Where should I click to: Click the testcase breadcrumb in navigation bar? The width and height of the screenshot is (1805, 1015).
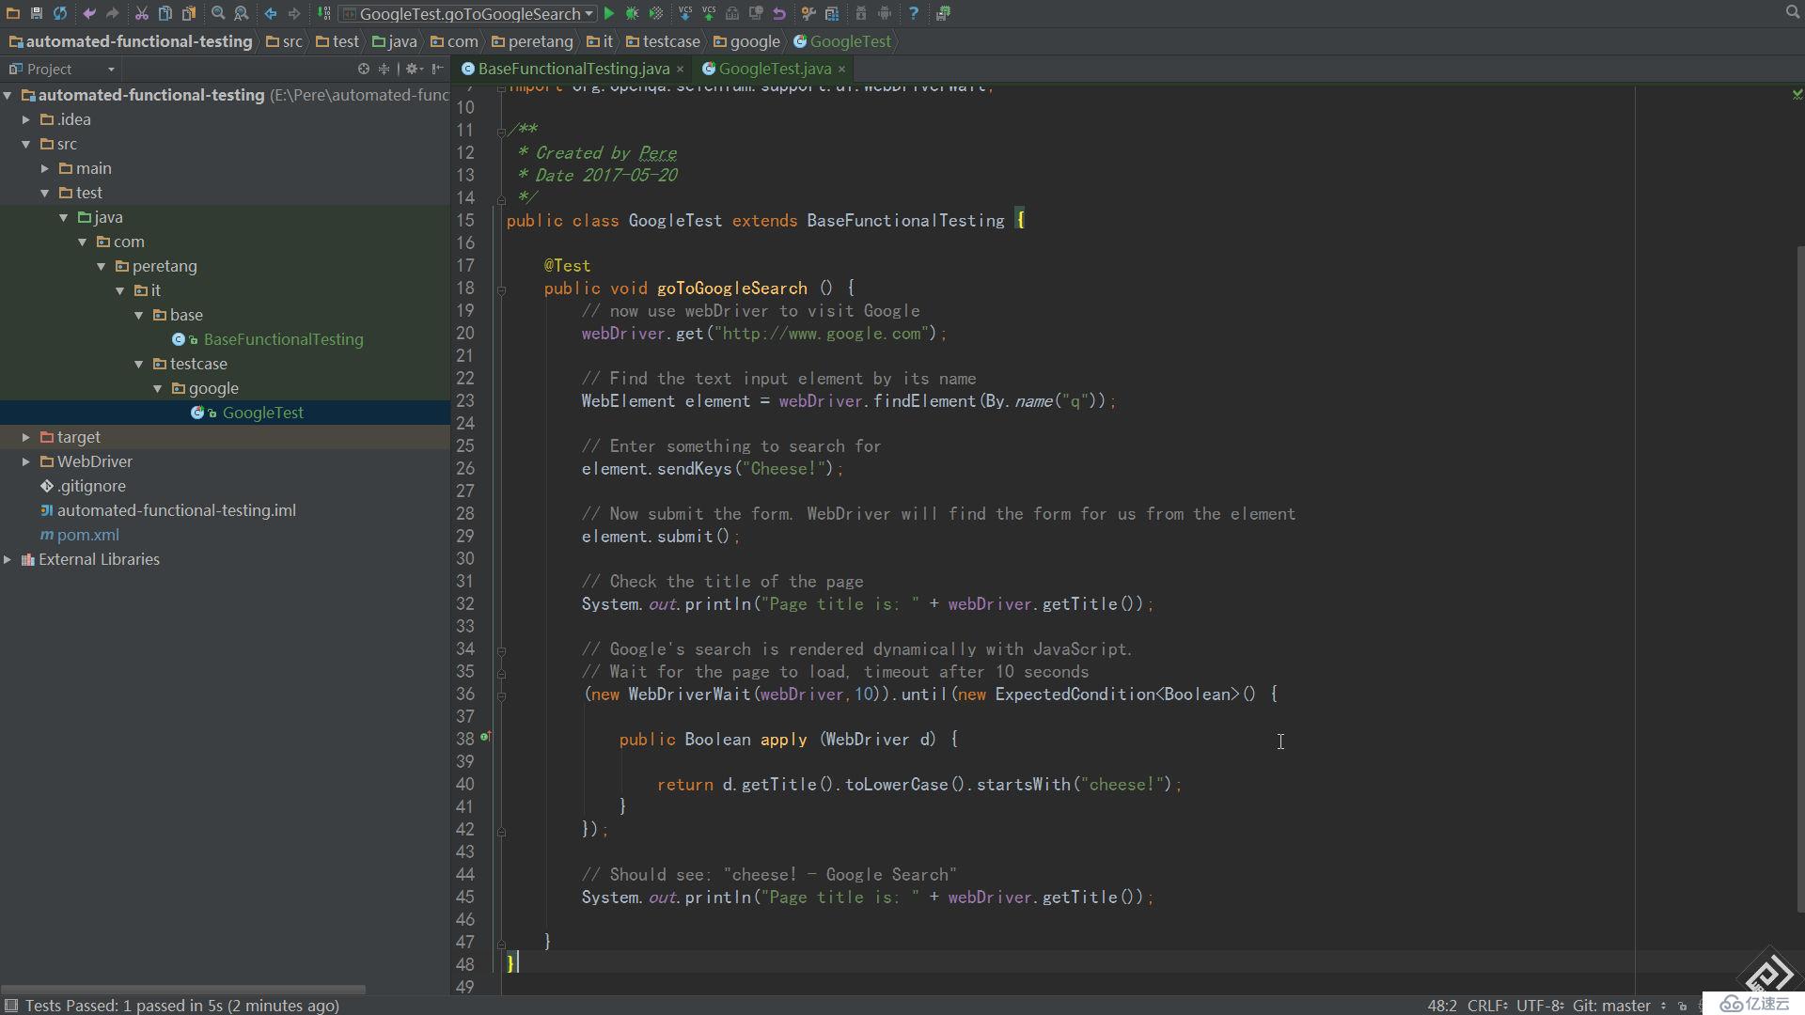[663, 41]
